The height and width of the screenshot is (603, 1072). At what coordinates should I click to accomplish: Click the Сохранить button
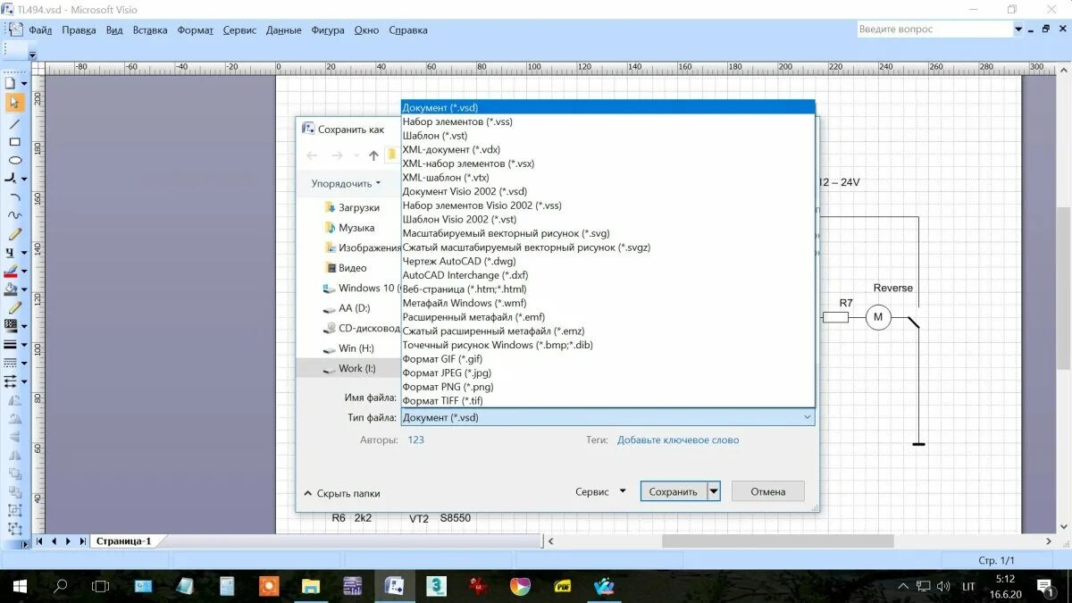pyautogui.click(x=674, y=491)
